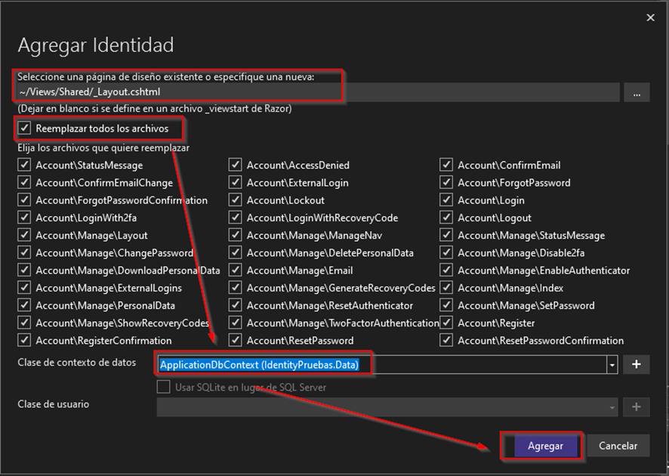This screenshot has height=476, width=669.
Task: Click the layout page path input field
Action: (317, 92)
